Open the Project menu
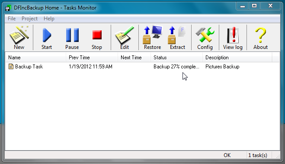The height and width of the screenshot is (164, 285). (x=29, y=19)
